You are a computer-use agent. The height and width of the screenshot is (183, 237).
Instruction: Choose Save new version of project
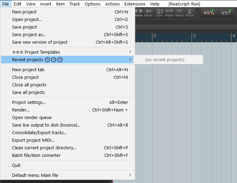67,42
